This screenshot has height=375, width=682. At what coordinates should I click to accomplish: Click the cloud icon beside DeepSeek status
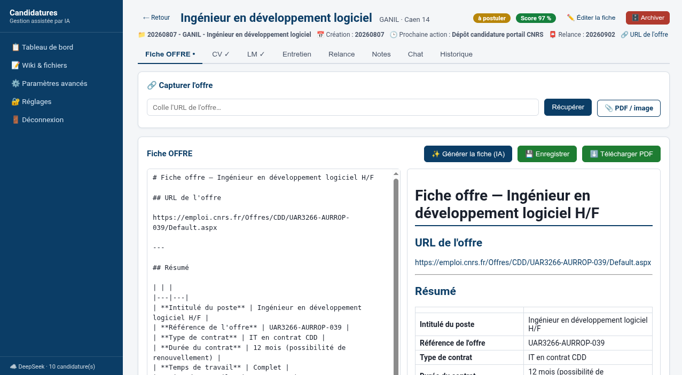pos(13,366)
